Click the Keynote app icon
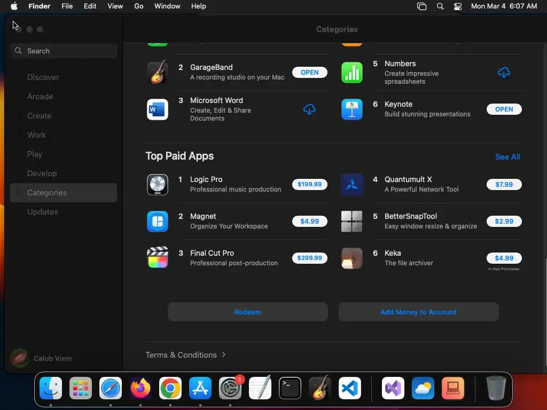 351,109
